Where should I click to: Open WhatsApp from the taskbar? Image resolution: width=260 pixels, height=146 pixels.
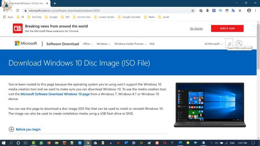coord(41,143)
